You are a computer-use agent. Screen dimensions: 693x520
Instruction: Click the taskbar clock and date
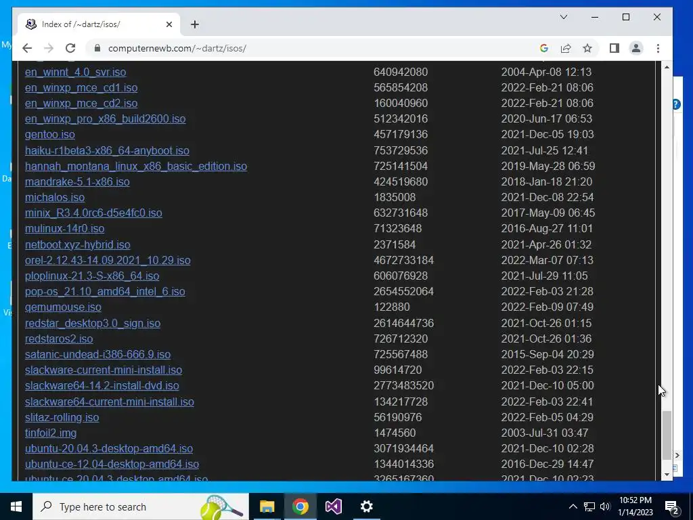pos(635,506)
